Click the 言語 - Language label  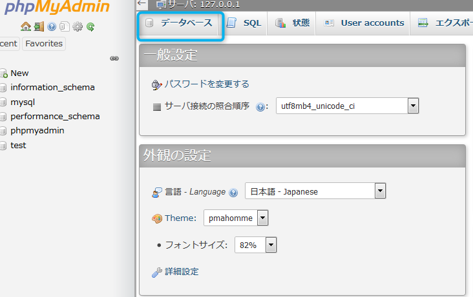(195, 192)
